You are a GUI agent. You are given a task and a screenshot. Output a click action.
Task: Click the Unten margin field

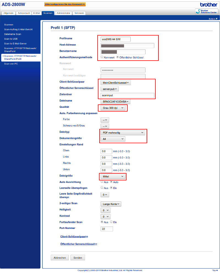click(x=106, y=170)
